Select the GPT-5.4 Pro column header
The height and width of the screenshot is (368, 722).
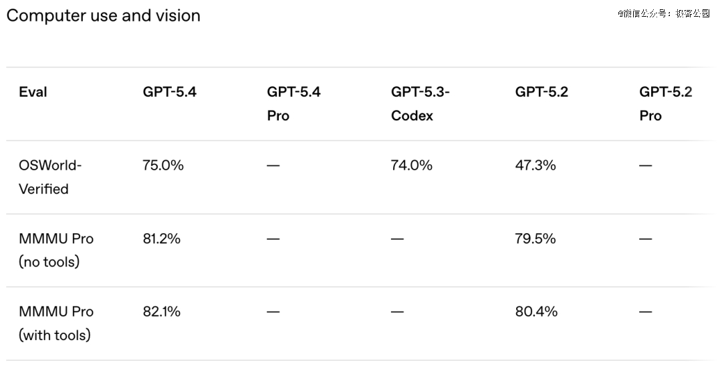pyautogui.click(x=293, y=104)
